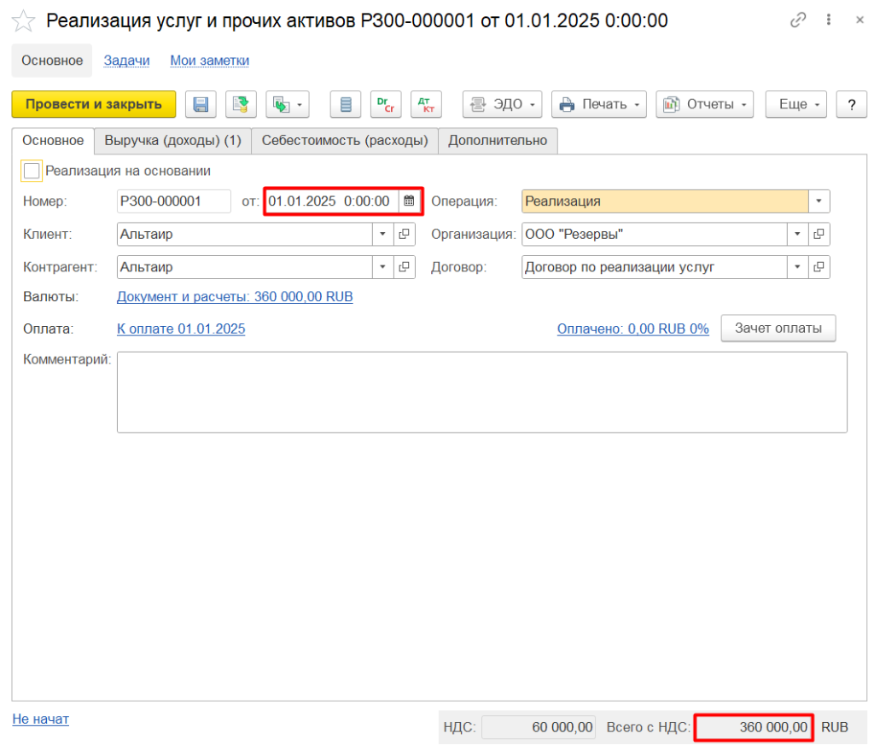
Task: Click inside the Комментарий text area
Action: point(481,392)
